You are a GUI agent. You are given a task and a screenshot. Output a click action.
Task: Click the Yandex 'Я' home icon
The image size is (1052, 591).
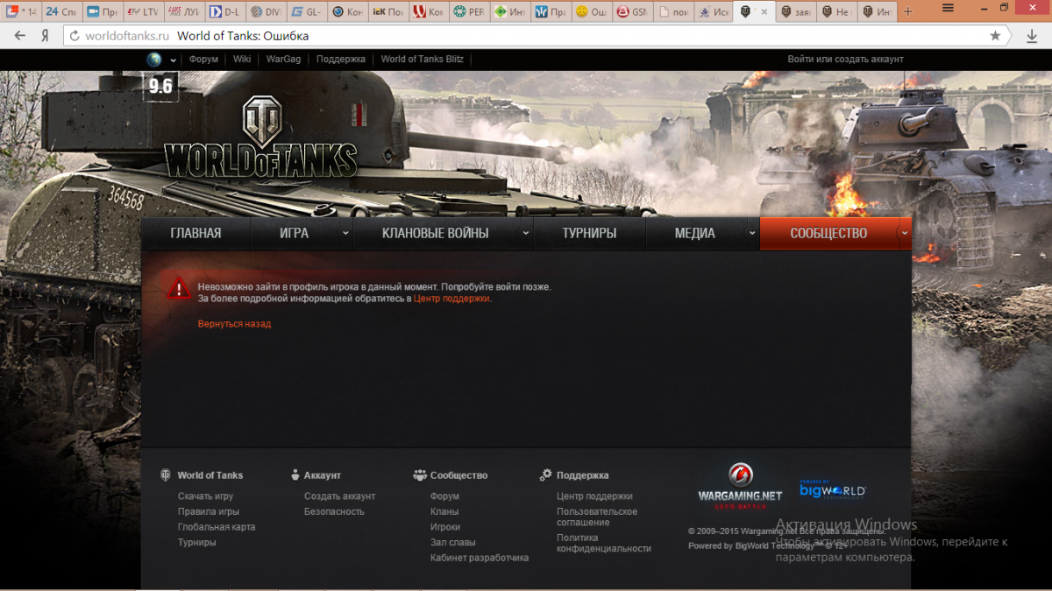tap(45, 36)
